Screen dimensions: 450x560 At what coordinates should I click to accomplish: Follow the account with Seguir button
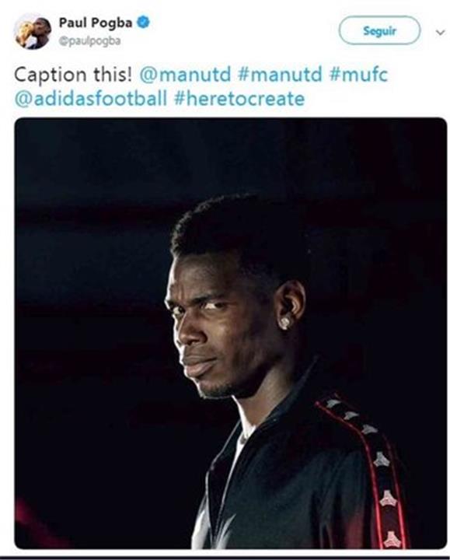379,30
